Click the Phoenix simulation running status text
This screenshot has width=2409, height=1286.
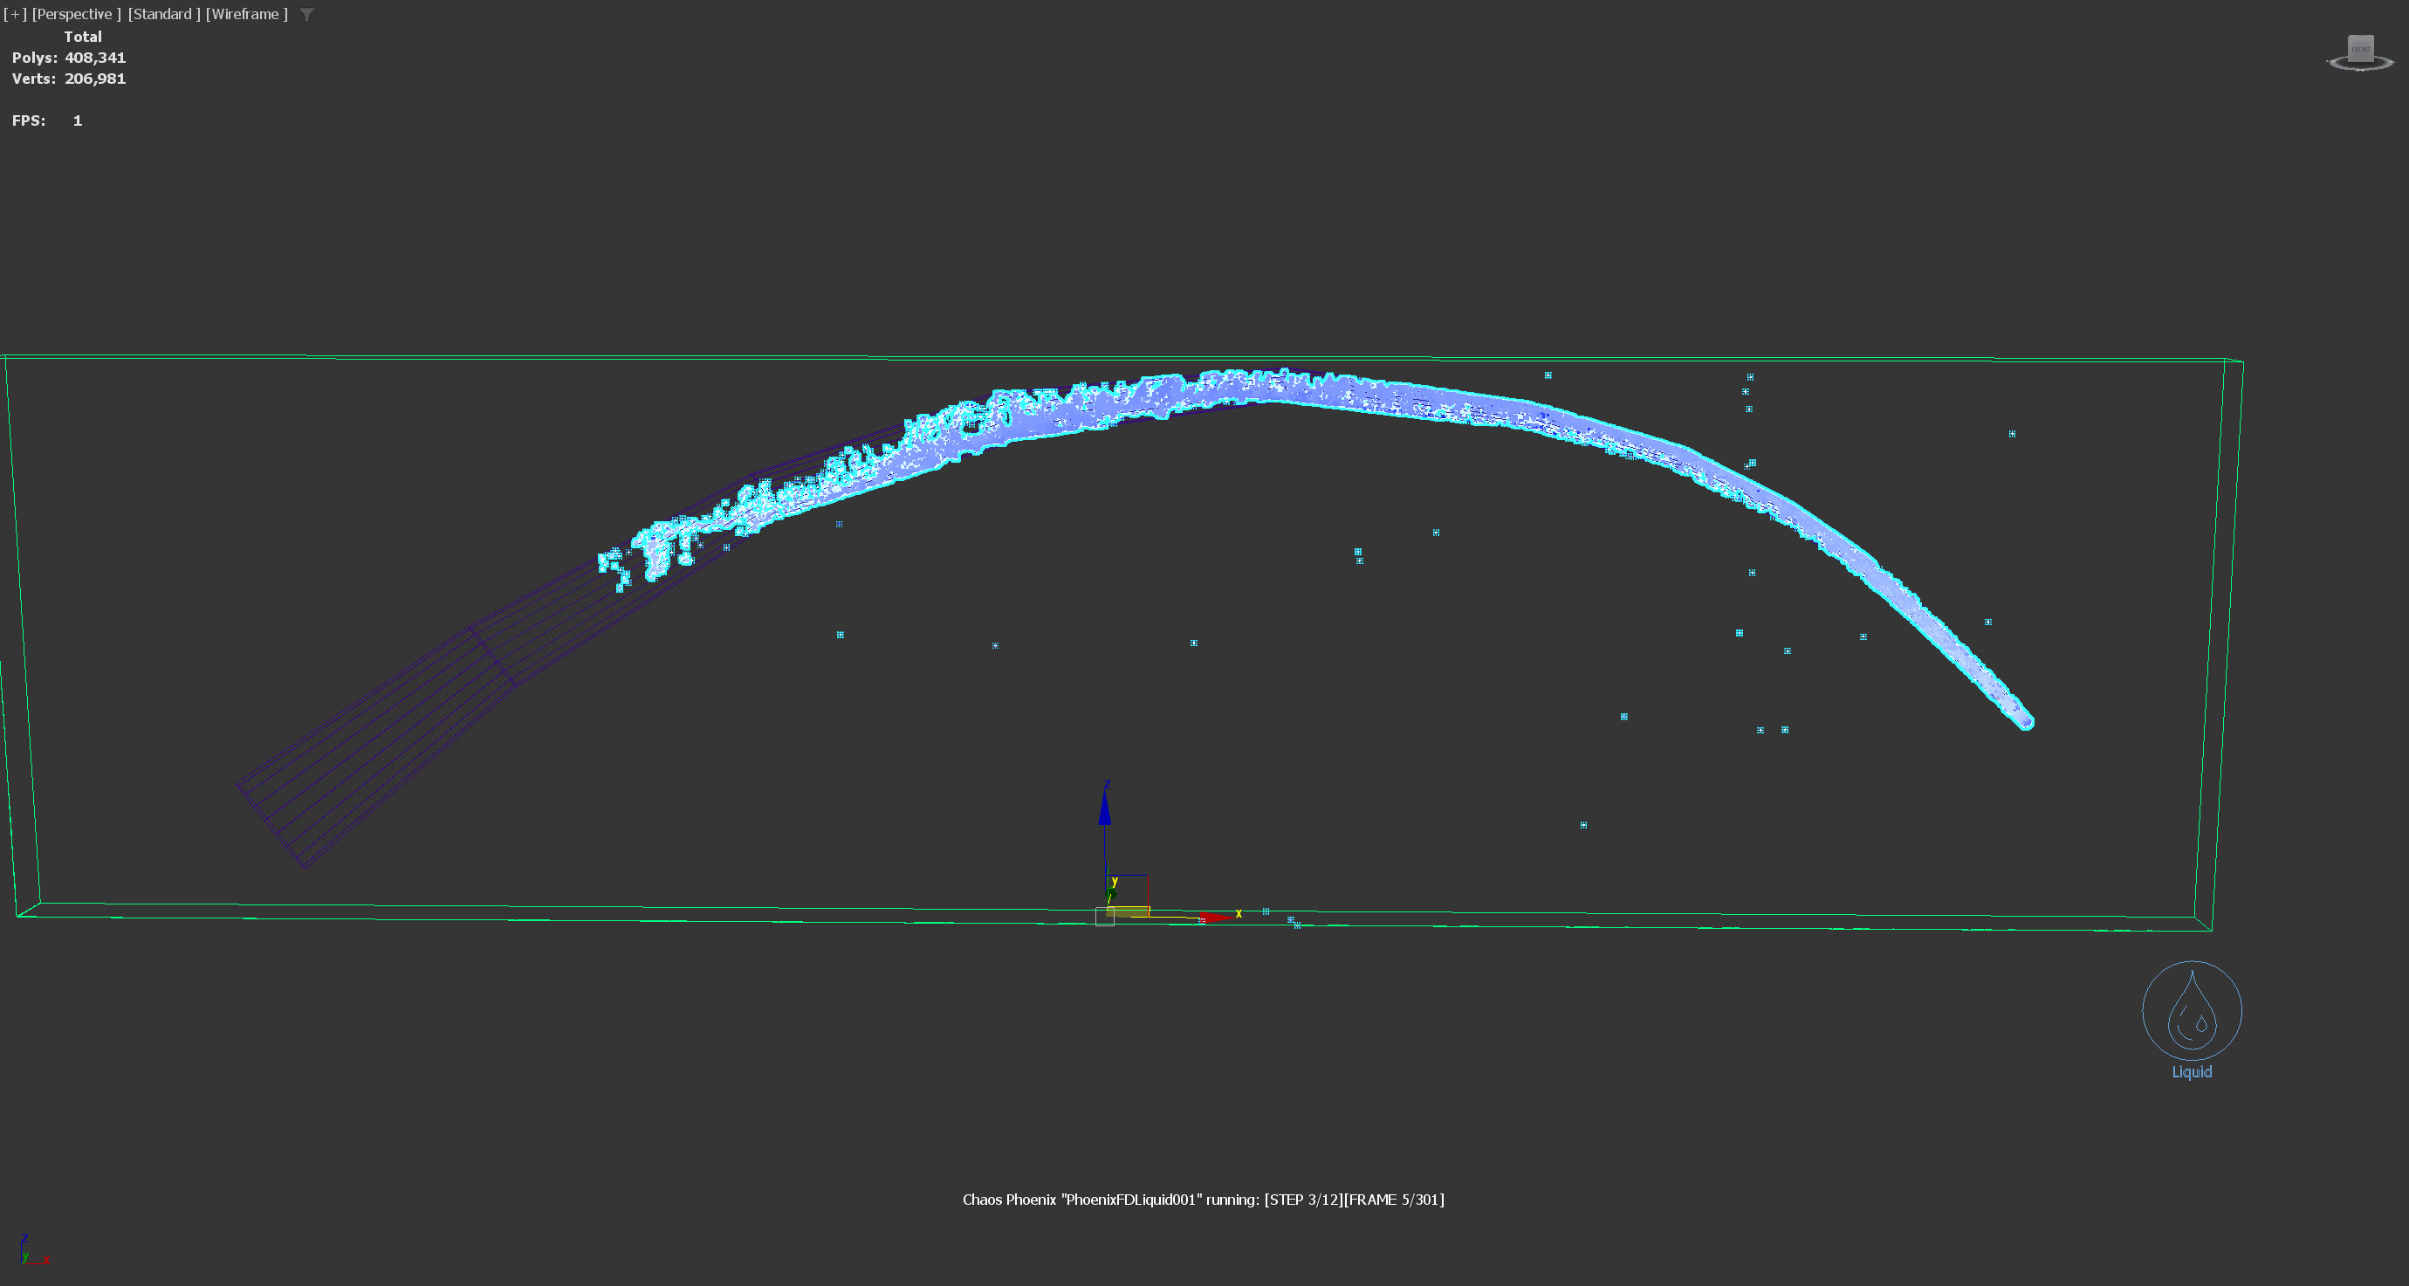tap(1203, 1199)
